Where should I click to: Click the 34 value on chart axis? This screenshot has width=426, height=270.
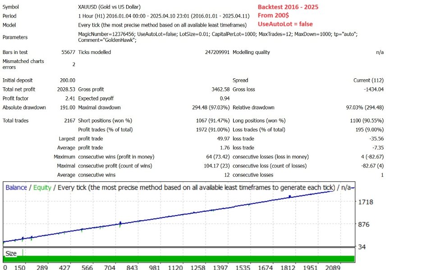click(362, 247)
